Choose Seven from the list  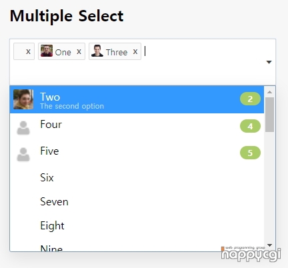click(x=137, y=201)
